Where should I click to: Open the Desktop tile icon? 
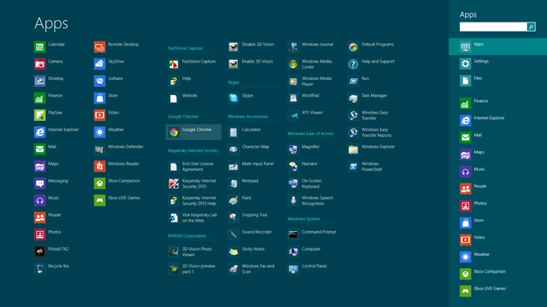tap(40, 81)
